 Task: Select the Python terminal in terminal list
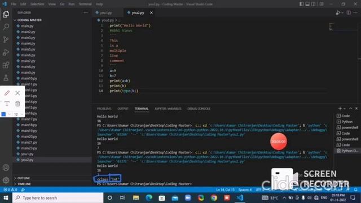pos(347,122)
